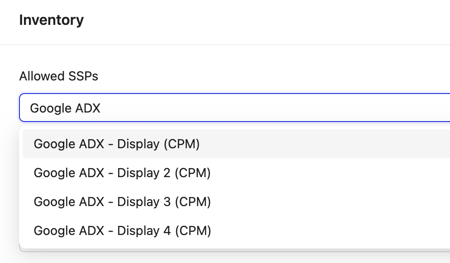The height and width of the screenshot is (263, 450).
Task: Click the Inventory section heading
Action: (51, 20)
